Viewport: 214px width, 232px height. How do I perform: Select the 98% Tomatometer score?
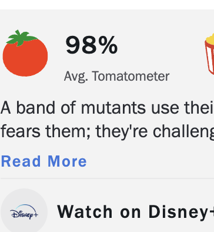pyautogui.click(x=92, y=45)
